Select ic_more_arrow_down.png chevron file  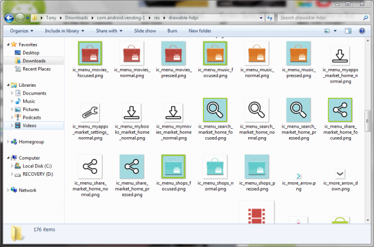coord(340,173)
